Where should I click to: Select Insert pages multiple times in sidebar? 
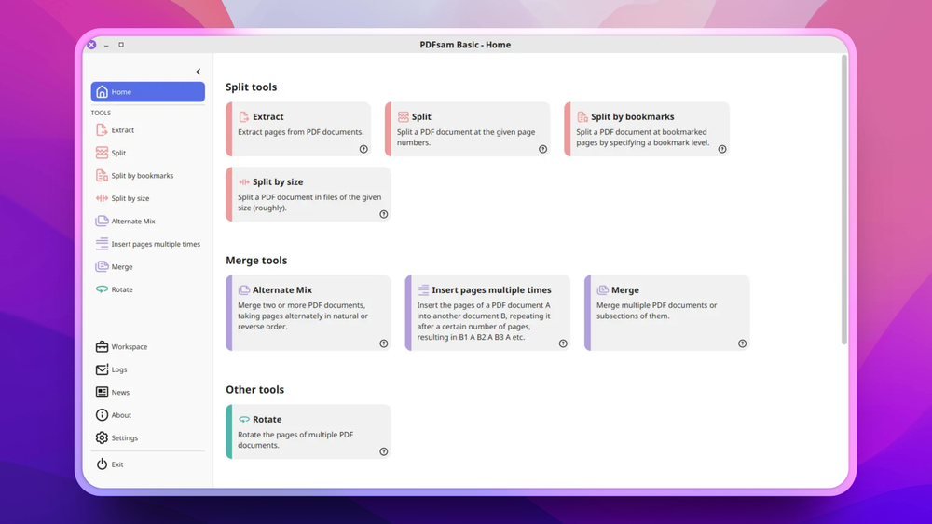click(147, 244)
